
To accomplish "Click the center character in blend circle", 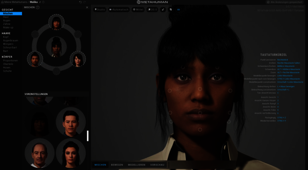I will [x=57, y=47].
